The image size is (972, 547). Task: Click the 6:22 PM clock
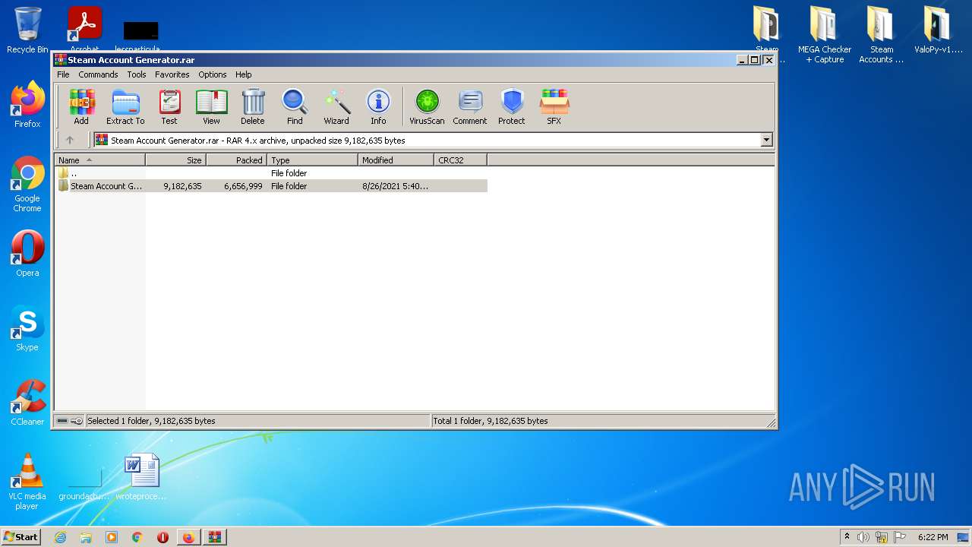[x=933, y=537]
